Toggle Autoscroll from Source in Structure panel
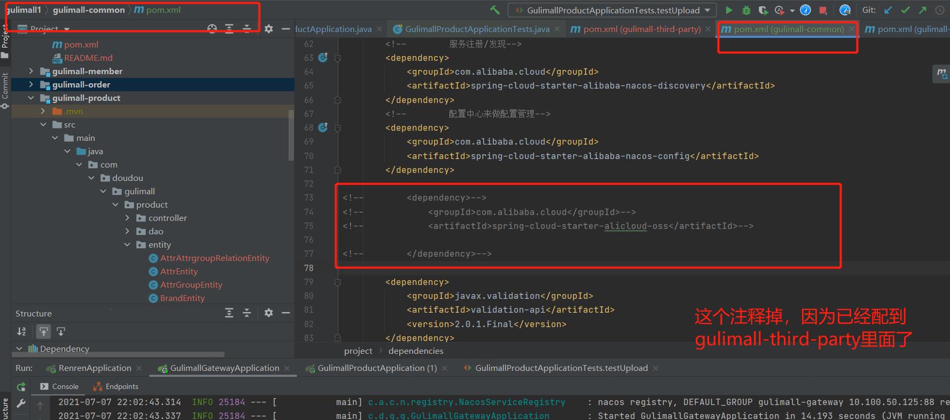The height and width of the screenshot is (420, 950). tap(61, 331)
